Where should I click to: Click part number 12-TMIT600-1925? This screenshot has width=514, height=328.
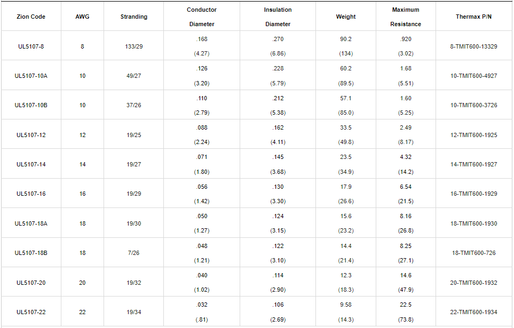point(473,135)
